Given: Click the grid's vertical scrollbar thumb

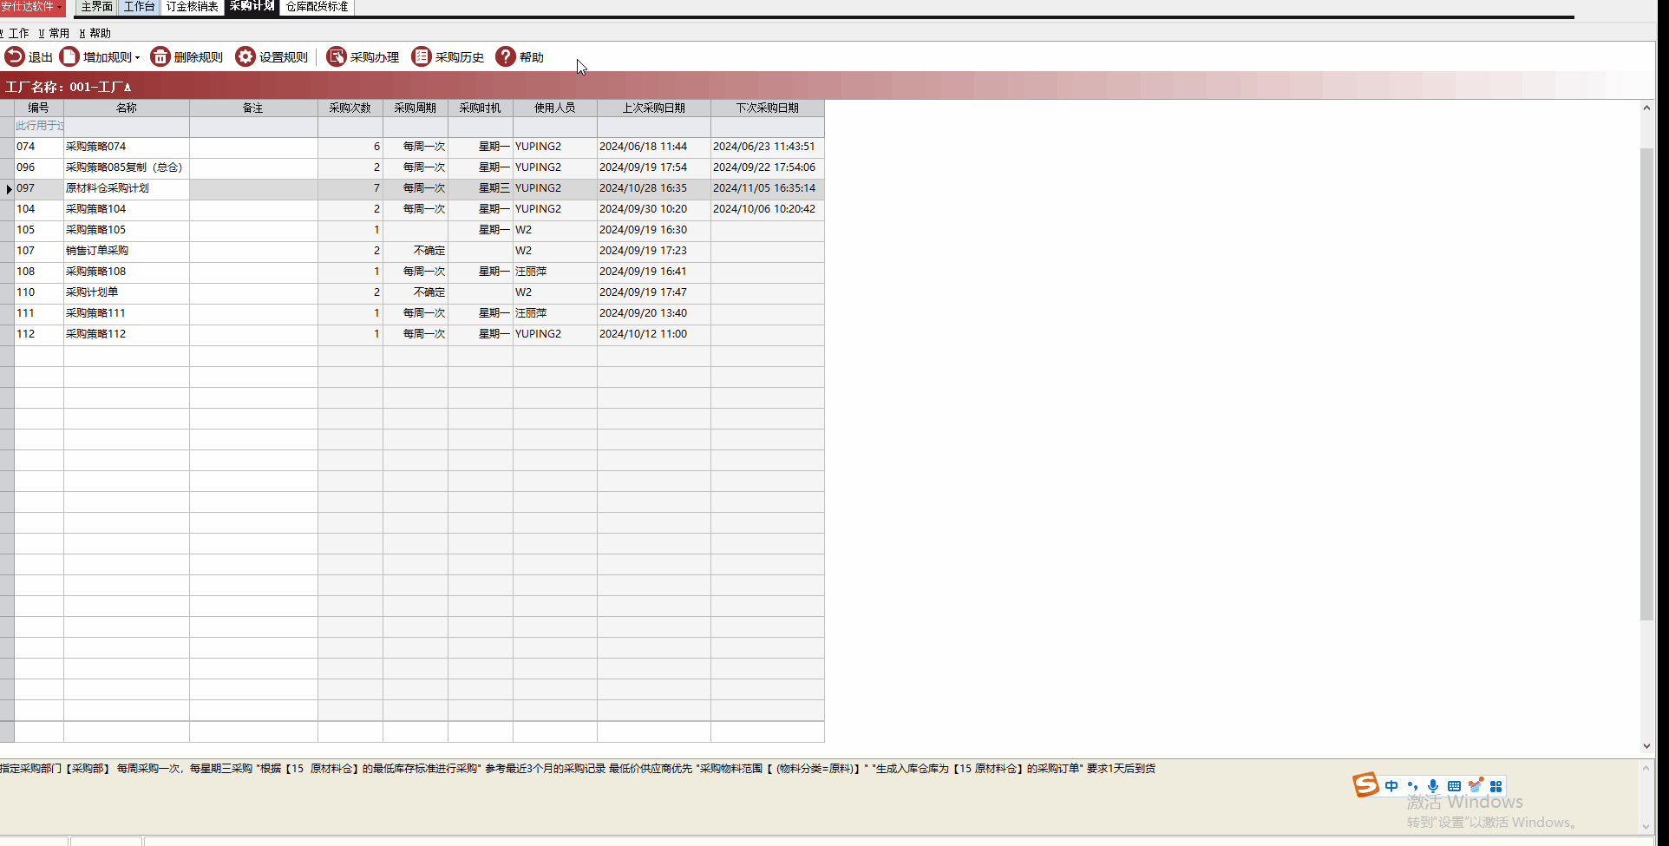Looking at the screenshot, I should [x=1646, y=384].
